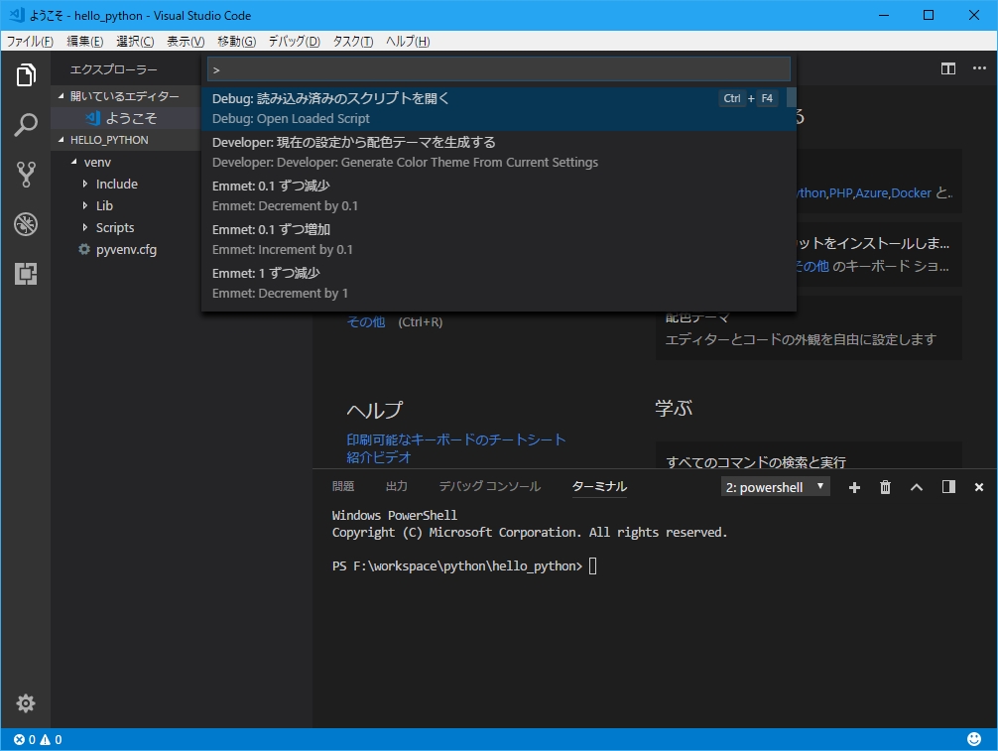
Task: Switch to the 出力 panel tab
Action: pos(397,486)
